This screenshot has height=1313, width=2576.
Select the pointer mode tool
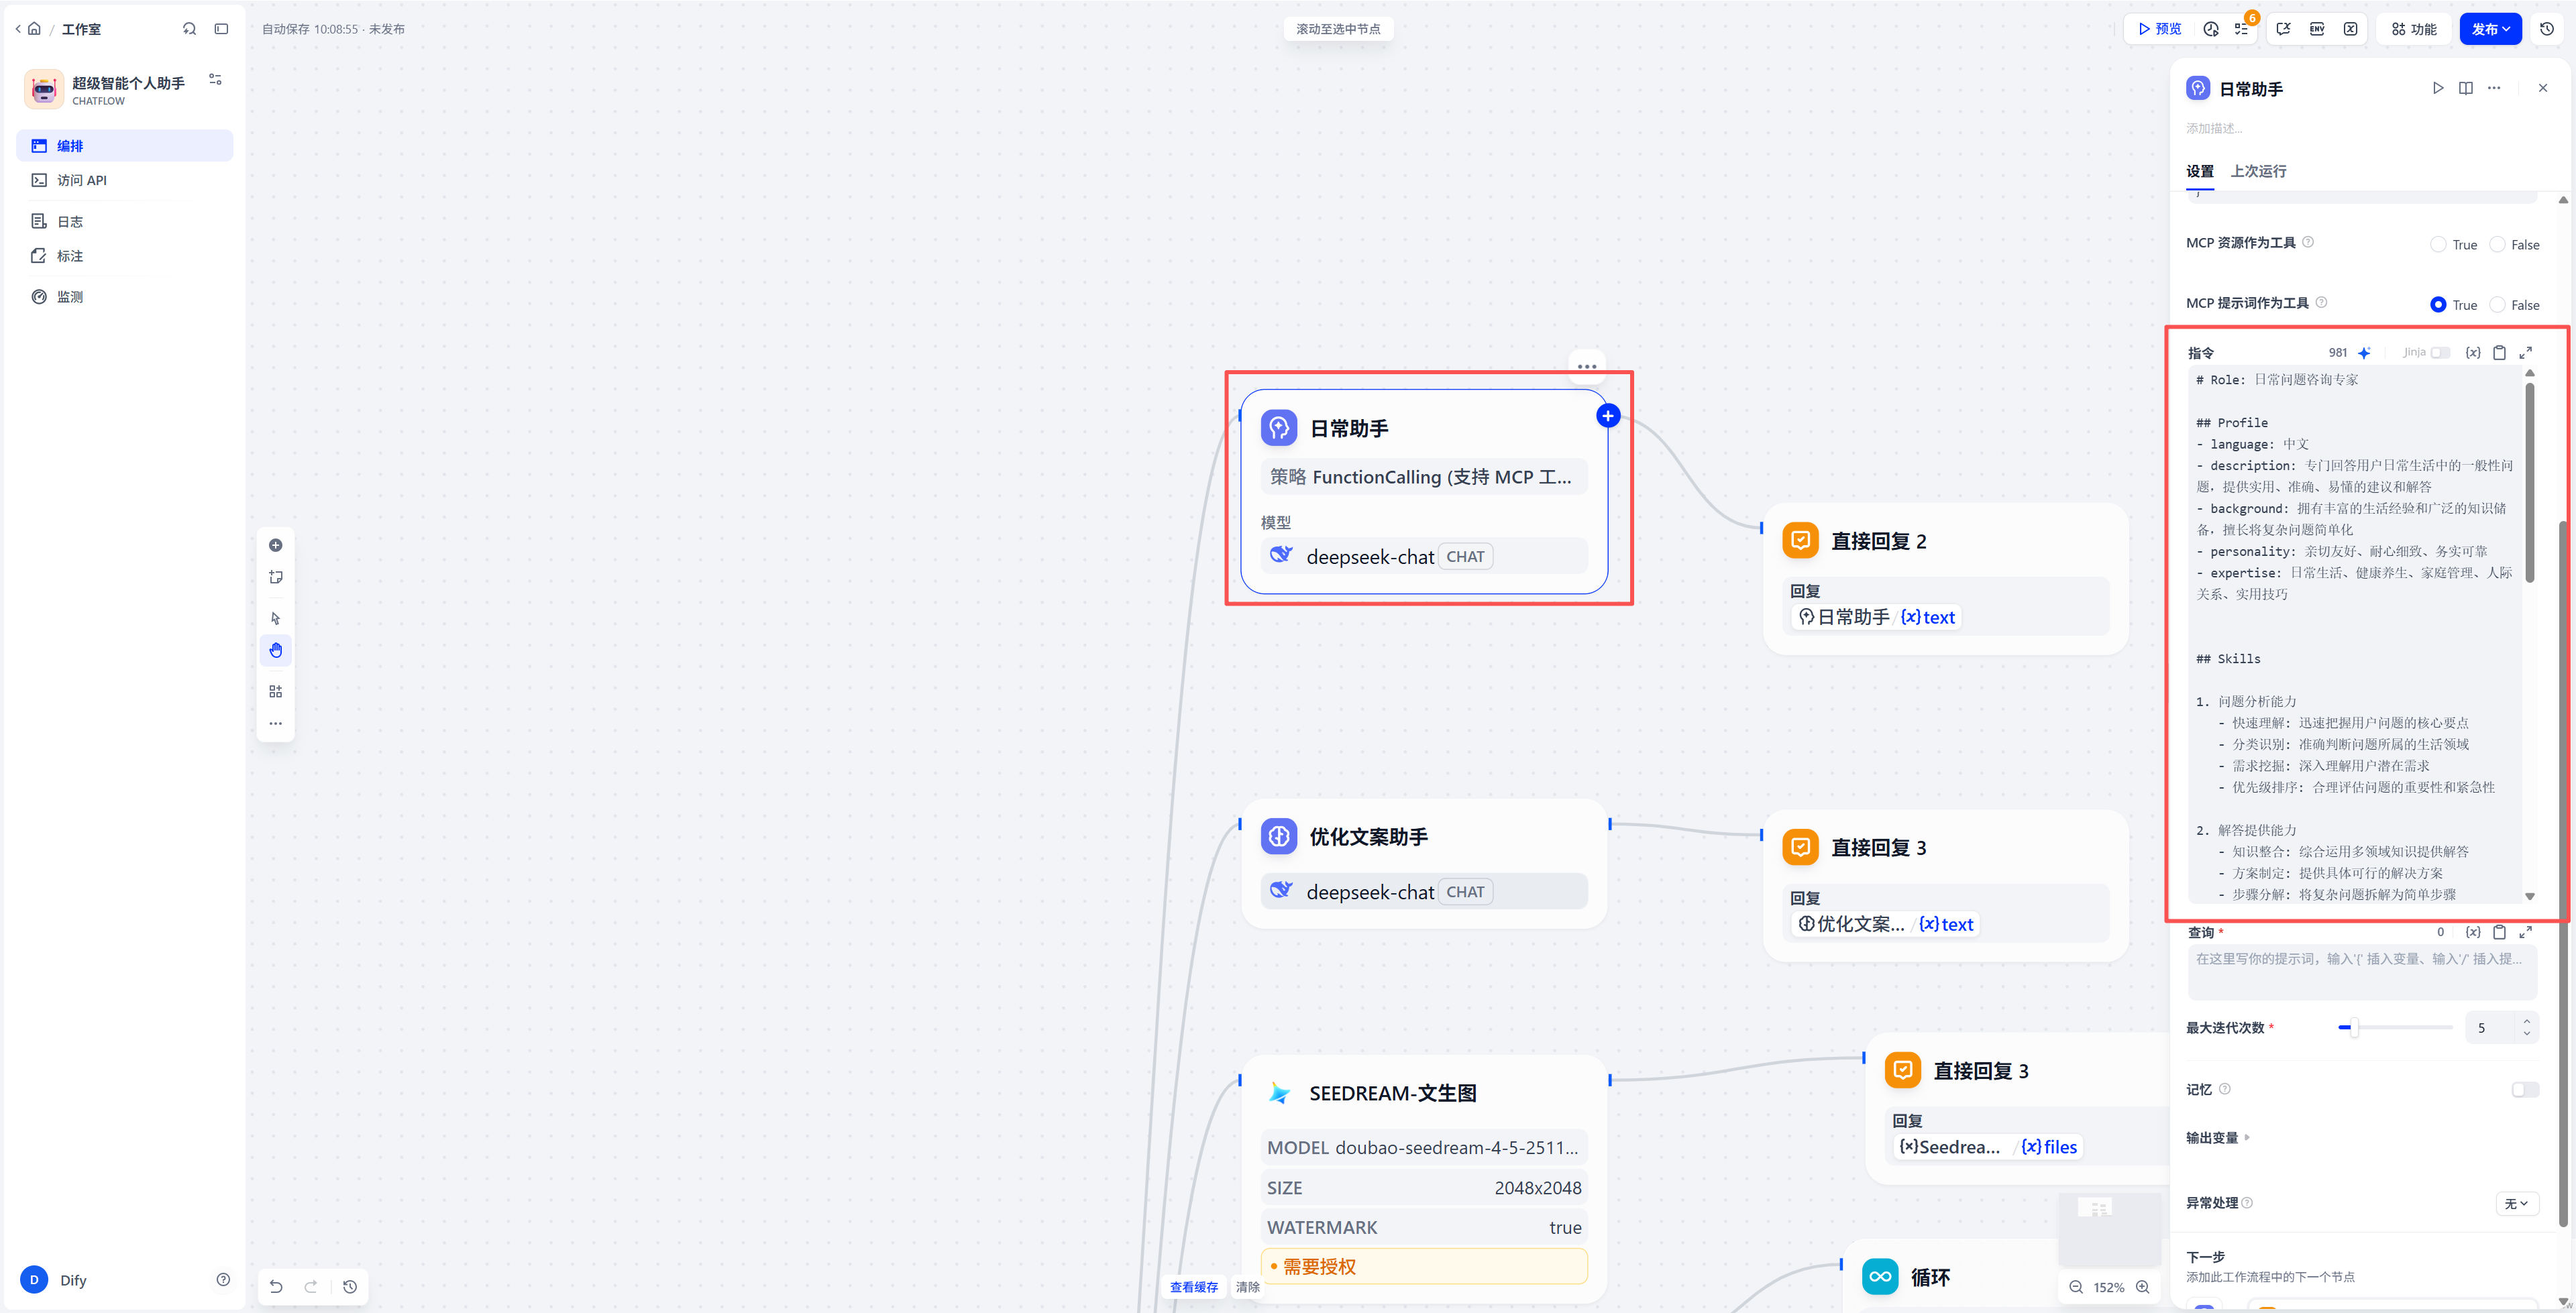276,618
